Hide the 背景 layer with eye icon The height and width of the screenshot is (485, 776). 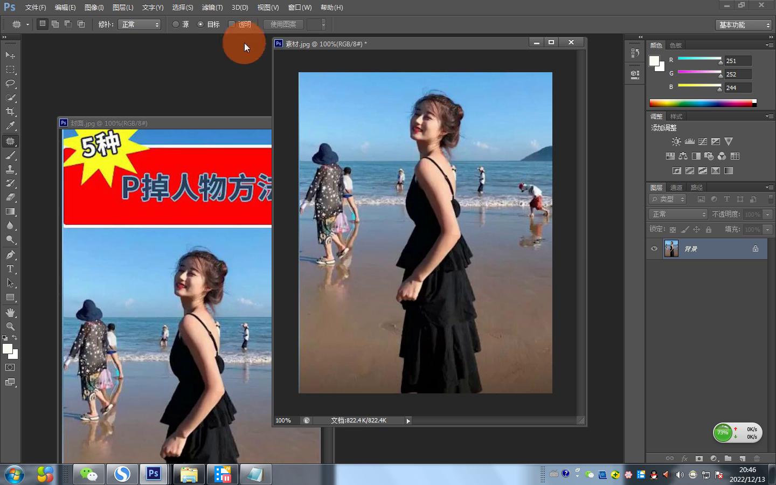click(x=654, y=248)
